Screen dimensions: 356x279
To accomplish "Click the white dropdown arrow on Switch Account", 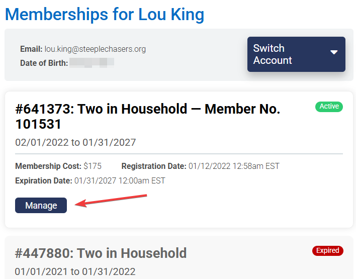I will coord(334,53).
